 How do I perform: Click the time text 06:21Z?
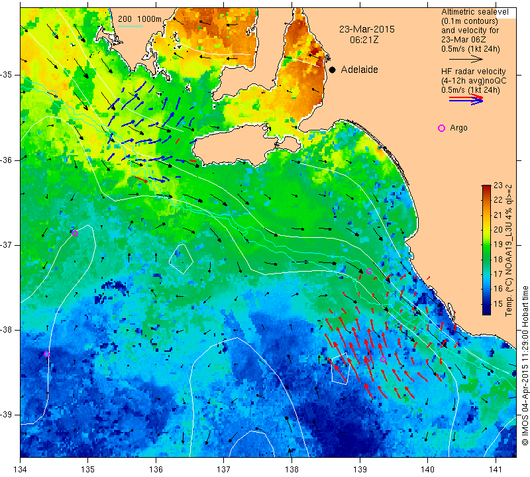364,40
